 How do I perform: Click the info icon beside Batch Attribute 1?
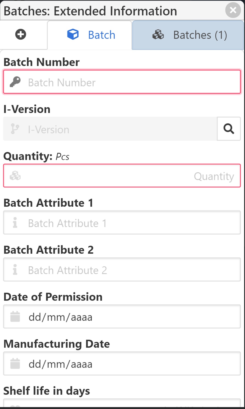tap(16, 223)
